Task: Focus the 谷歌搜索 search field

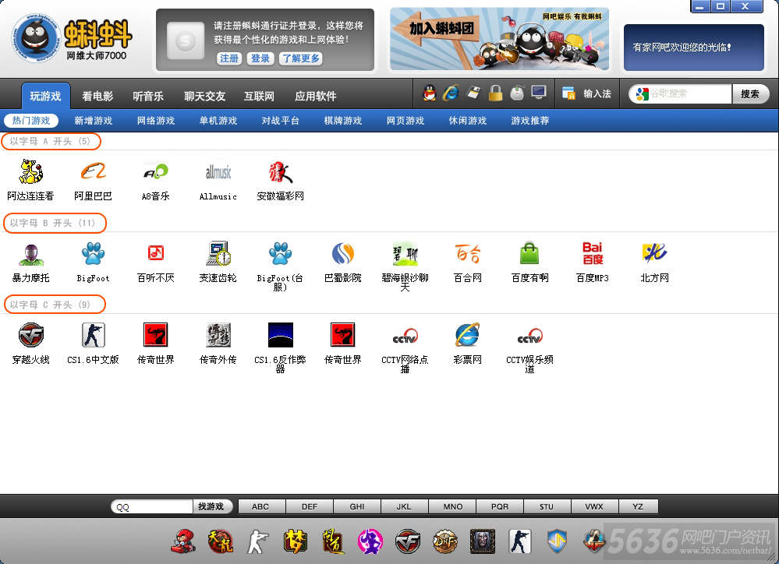Action: pos(681,93)
